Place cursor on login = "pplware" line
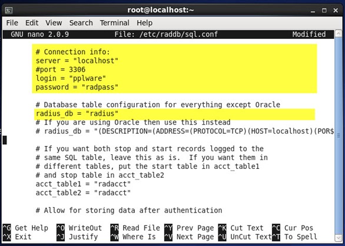Screen dimensions: 345x246 (71, 78)
